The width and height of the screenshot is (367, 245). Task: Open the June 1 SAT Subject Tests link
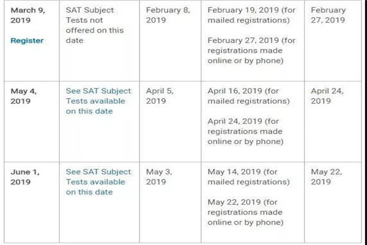[95, 182]
